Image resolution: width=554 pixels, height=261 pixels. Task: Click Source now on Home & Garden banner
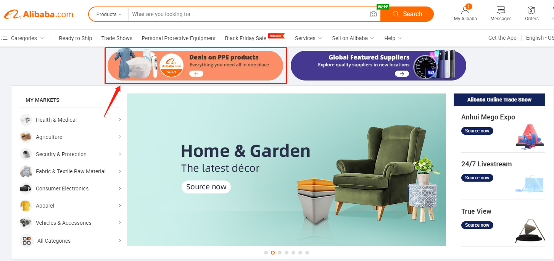coord(206,187)
